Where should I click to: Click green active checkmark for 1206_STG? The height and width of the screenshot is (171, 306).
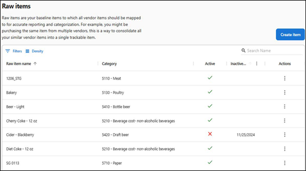point(210,78)
